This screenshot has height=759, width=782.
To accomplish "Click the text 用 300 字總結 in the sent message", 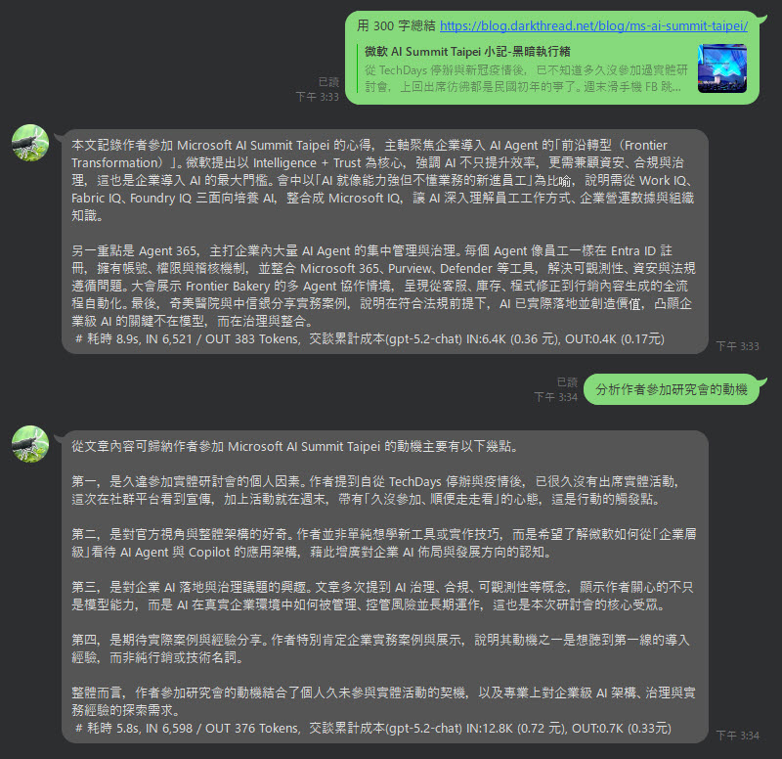I will (x=397, y=26).
